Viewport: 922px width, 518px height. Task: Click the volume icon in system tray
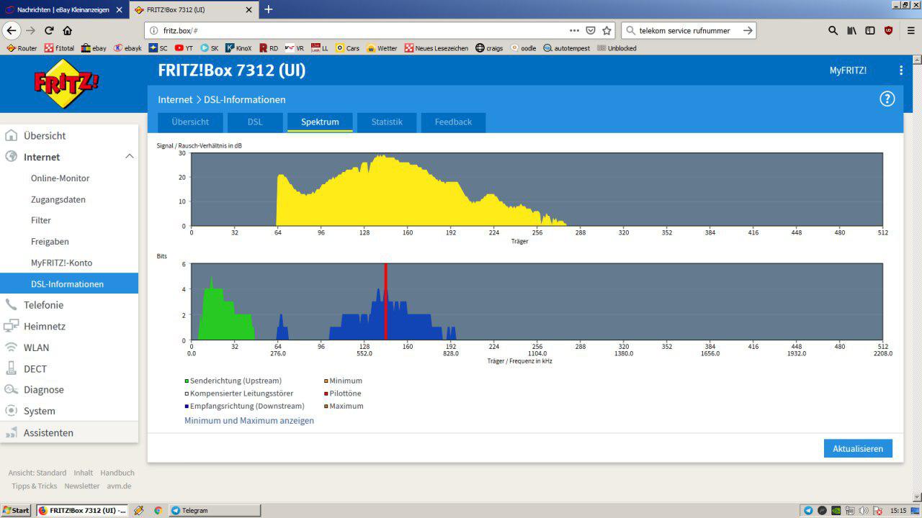(864, 510)
